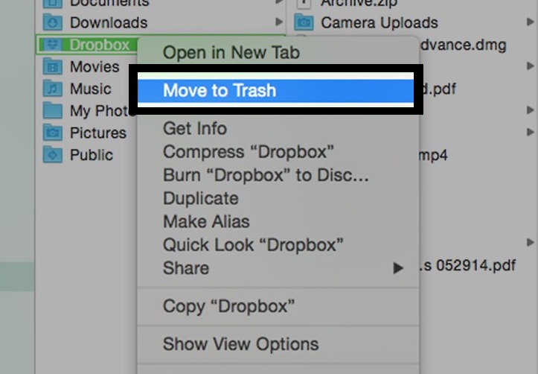The width and height of the screenshot is (538, 374).
Task: Click the Dropbox folder icon
Action: (53, 45)
